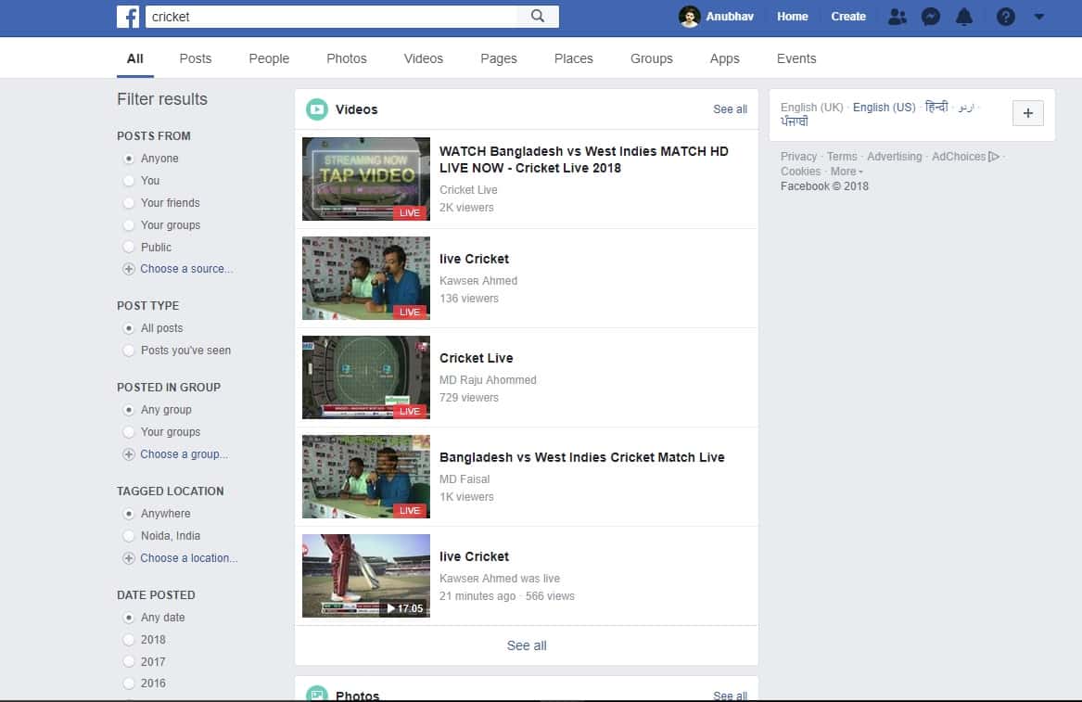This screenshot has height=702, width=1082.
Task: Switch to the Posts tab
Action: 196,58
